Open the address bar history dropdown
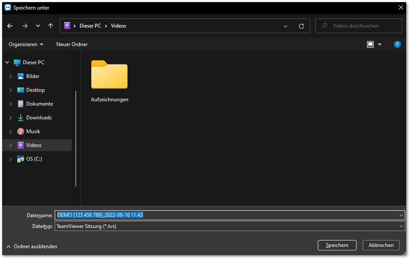 pos(286,26)
